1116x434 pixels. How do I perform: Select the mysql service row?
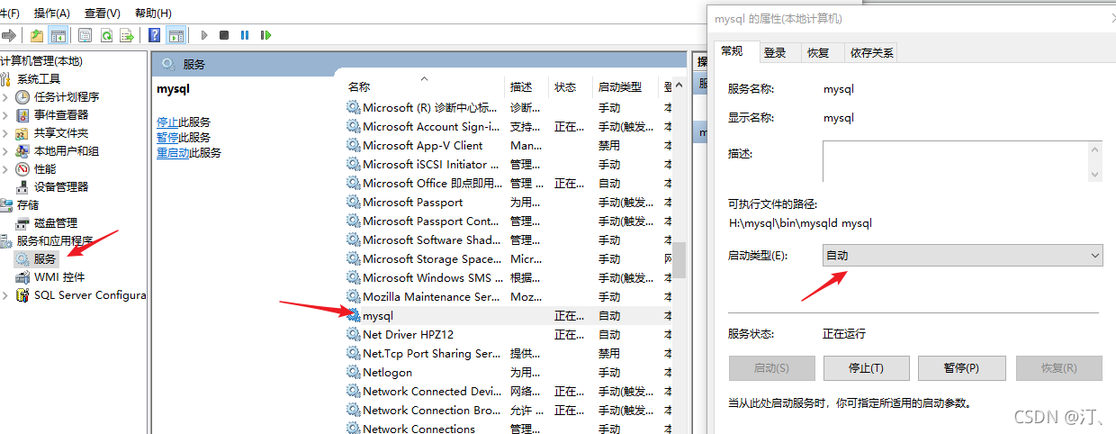510,316
